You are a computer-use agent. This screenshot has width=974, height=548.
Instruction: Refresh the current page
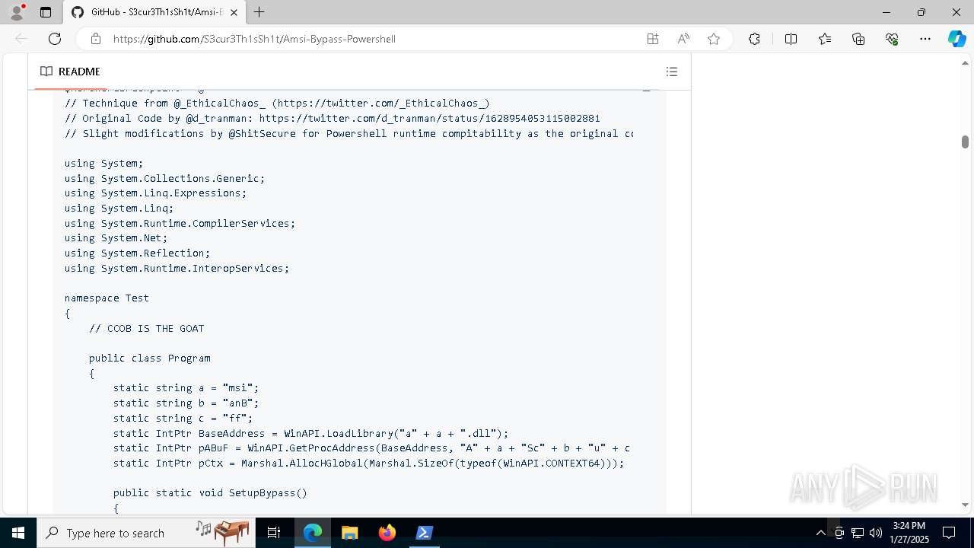pos(55,39)
